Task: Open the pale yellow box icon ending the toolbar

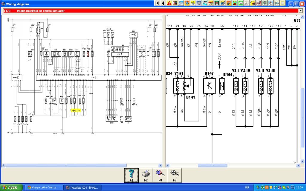Action: [x=283, y=3]
